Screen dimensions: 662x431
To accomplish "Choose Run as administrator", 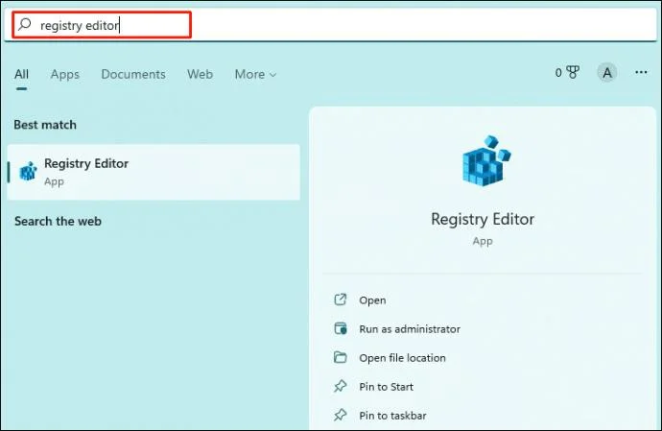I will coord(410,328).
